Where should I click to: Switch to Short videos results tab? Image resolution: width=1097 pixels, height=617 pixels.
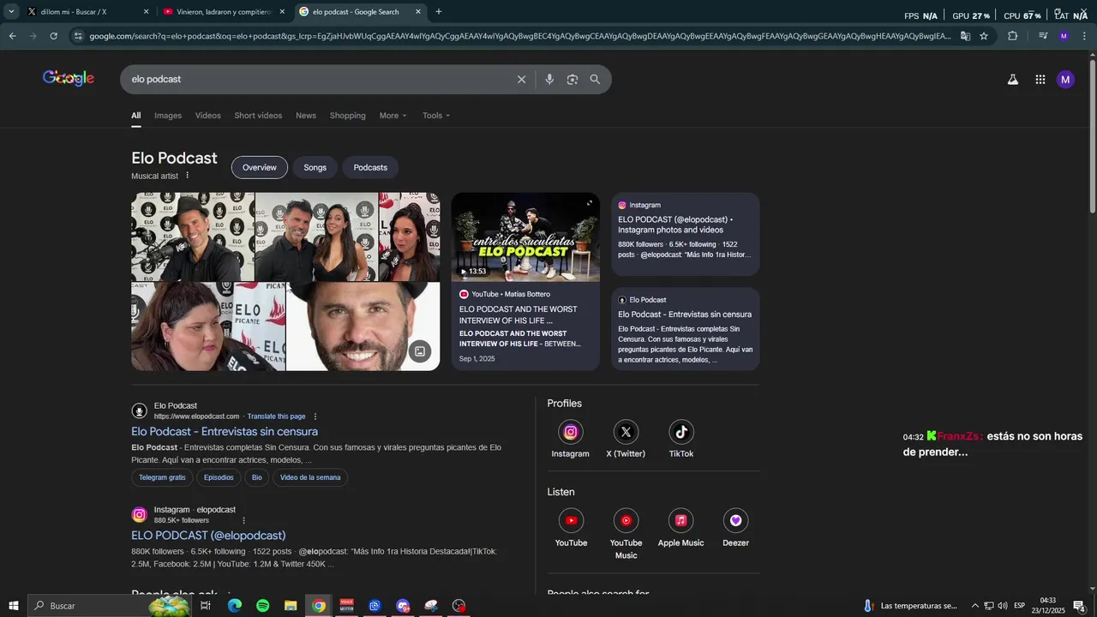coord(258,116)
